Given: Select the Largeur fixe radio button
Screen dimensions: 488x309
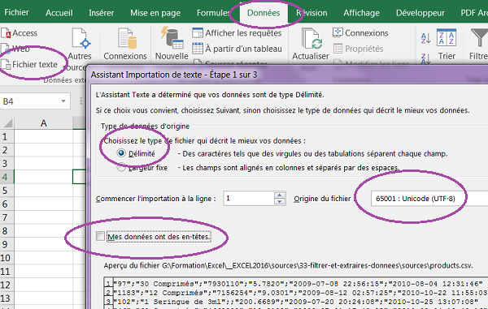Looking at the screenshot, I should pyautogui.click(x=120, y=168).
